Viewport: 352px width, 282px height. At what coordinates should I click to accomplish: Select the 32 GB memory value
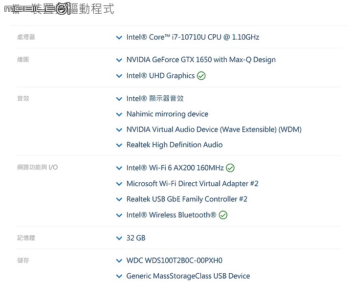click(x=136, y=238)
